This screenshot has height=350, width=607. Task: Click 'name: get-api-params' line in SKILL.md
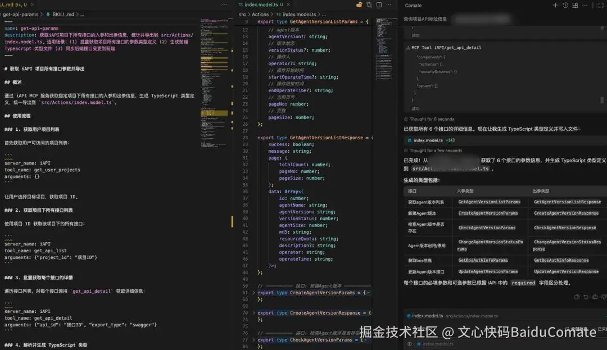(31, 28)
